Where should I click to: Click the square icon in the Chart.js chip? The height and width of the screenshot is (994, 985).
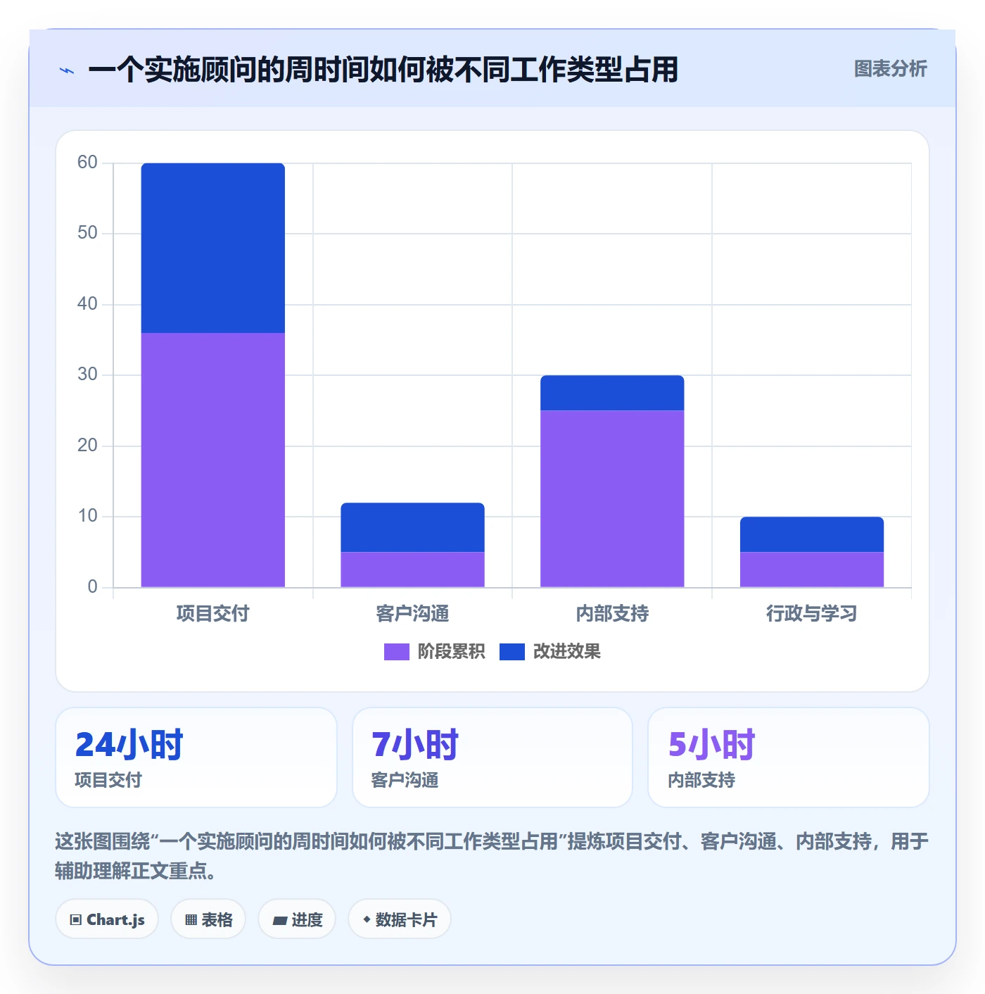click(76, 919)
